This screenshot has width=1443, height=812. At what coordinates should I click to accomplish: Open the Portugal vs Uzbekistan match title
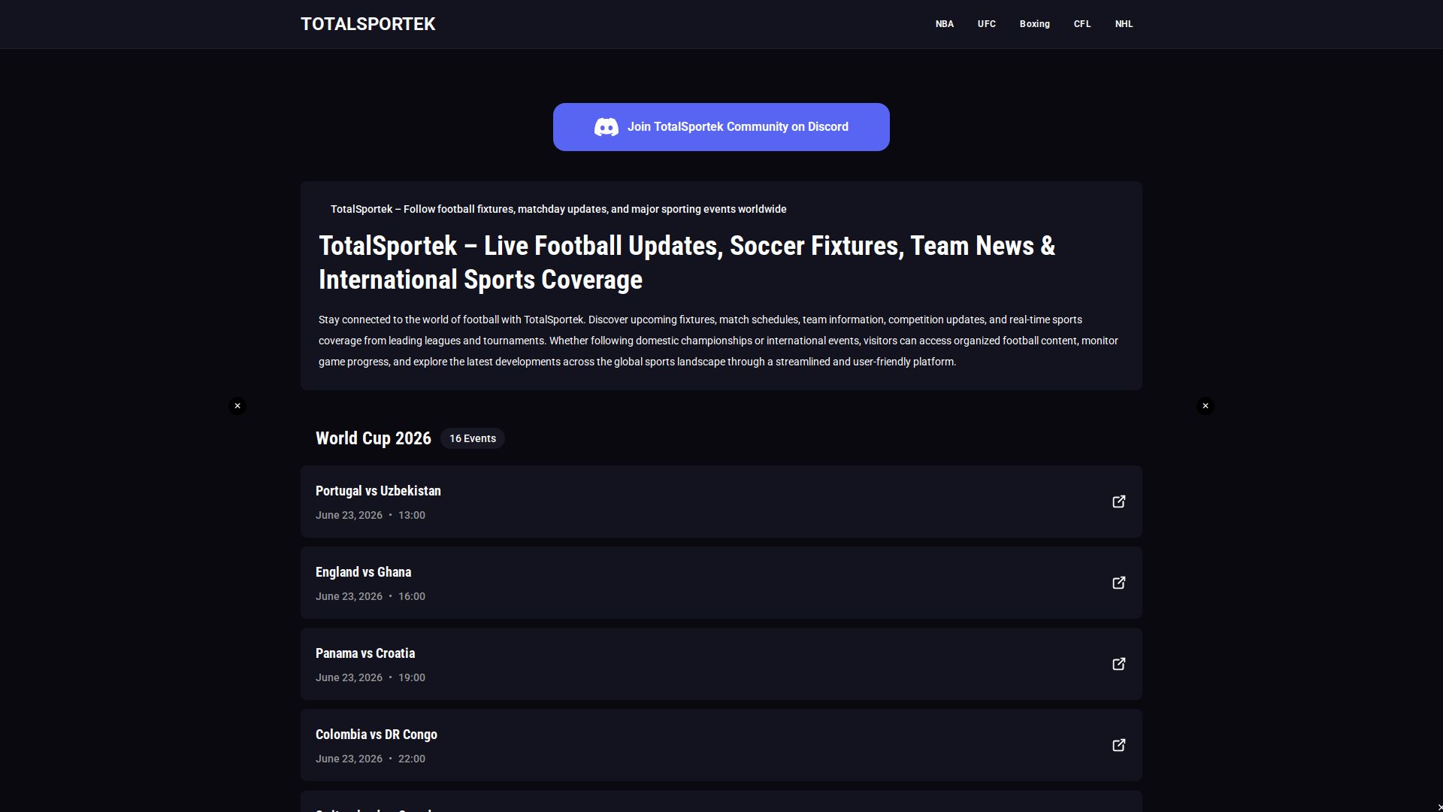(378, 491)
